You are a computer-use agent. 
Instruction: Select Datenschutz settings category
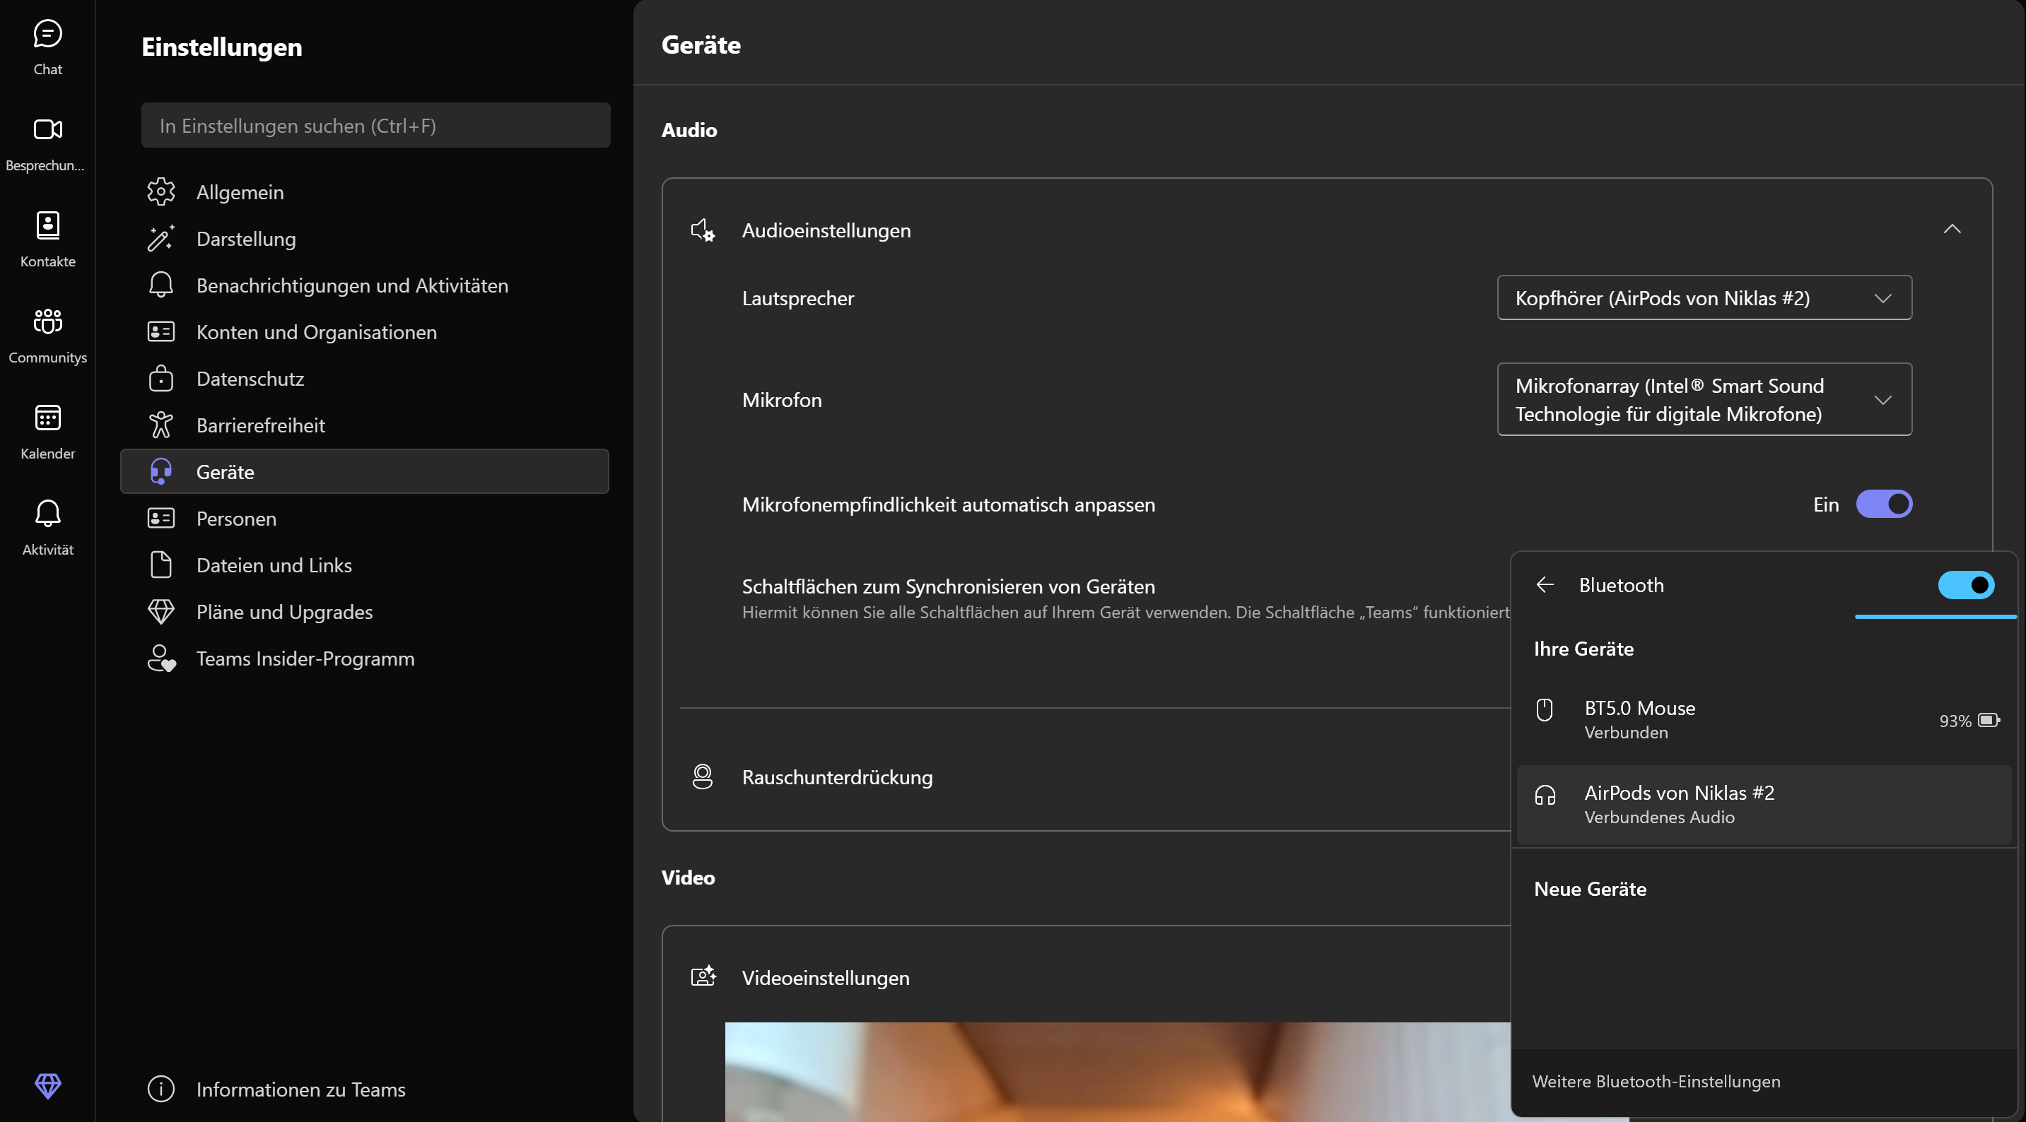pos(250,379)
